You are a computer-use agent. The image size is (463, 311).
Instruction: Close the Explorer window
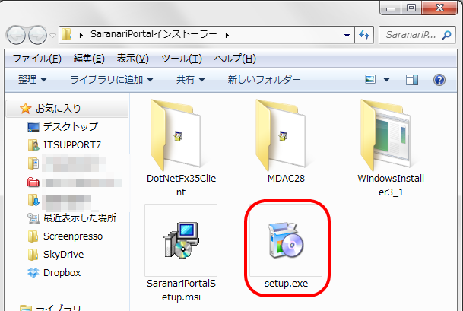point(439,8)
